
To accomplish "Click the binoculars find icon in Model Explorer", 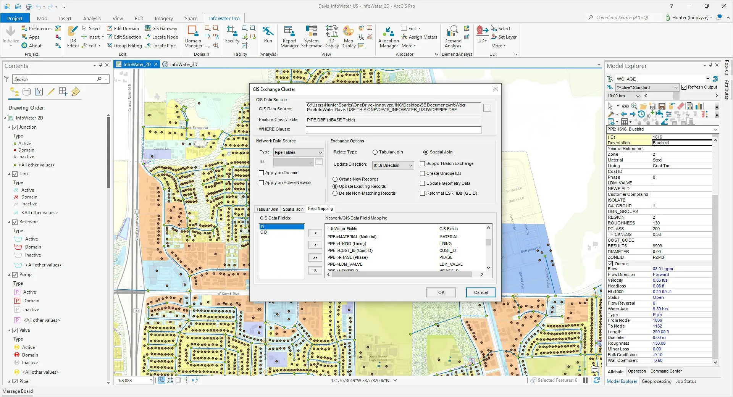I will (x=625, y=106).
